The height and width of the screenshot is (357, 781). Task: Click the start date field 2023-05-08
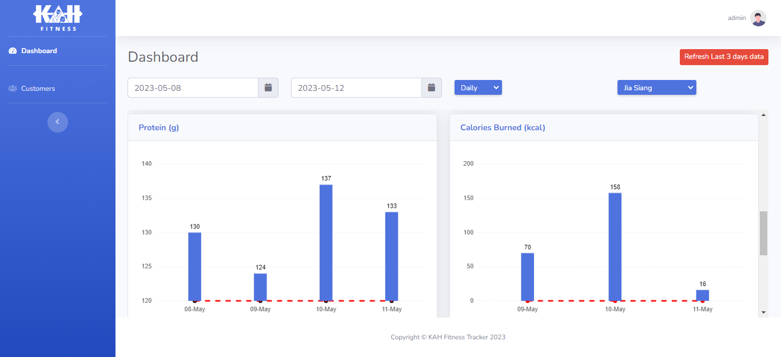click(x=193, y=88)
